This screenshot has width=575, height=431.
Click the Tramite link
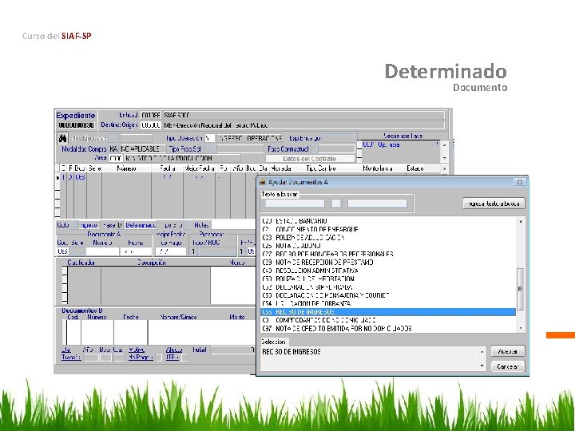[71, 358]
